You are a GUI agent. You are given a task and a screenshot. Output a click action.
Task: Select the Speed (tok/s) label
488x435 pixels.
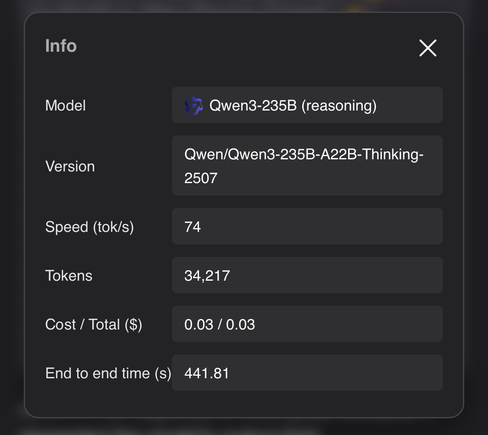[x=89, y=227]
